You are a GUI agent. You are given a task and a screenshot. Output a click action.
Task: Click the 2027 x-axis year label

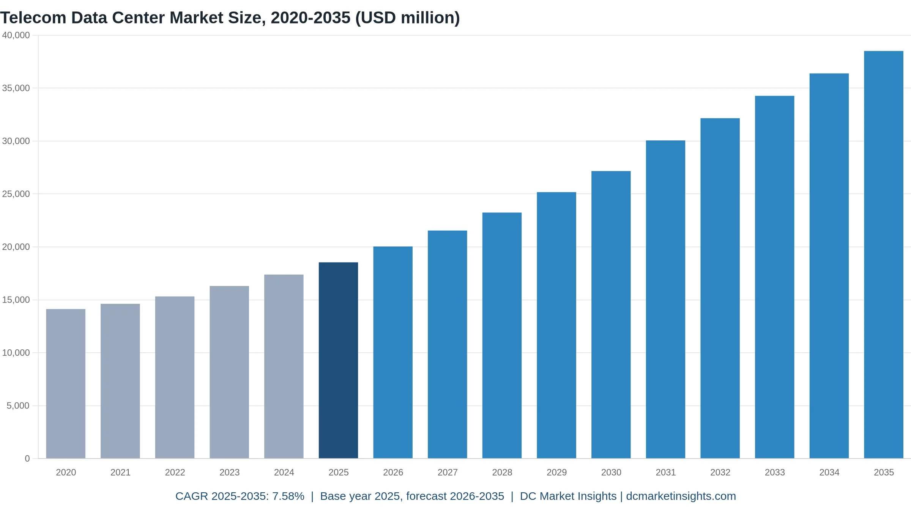tap(448, 473)
